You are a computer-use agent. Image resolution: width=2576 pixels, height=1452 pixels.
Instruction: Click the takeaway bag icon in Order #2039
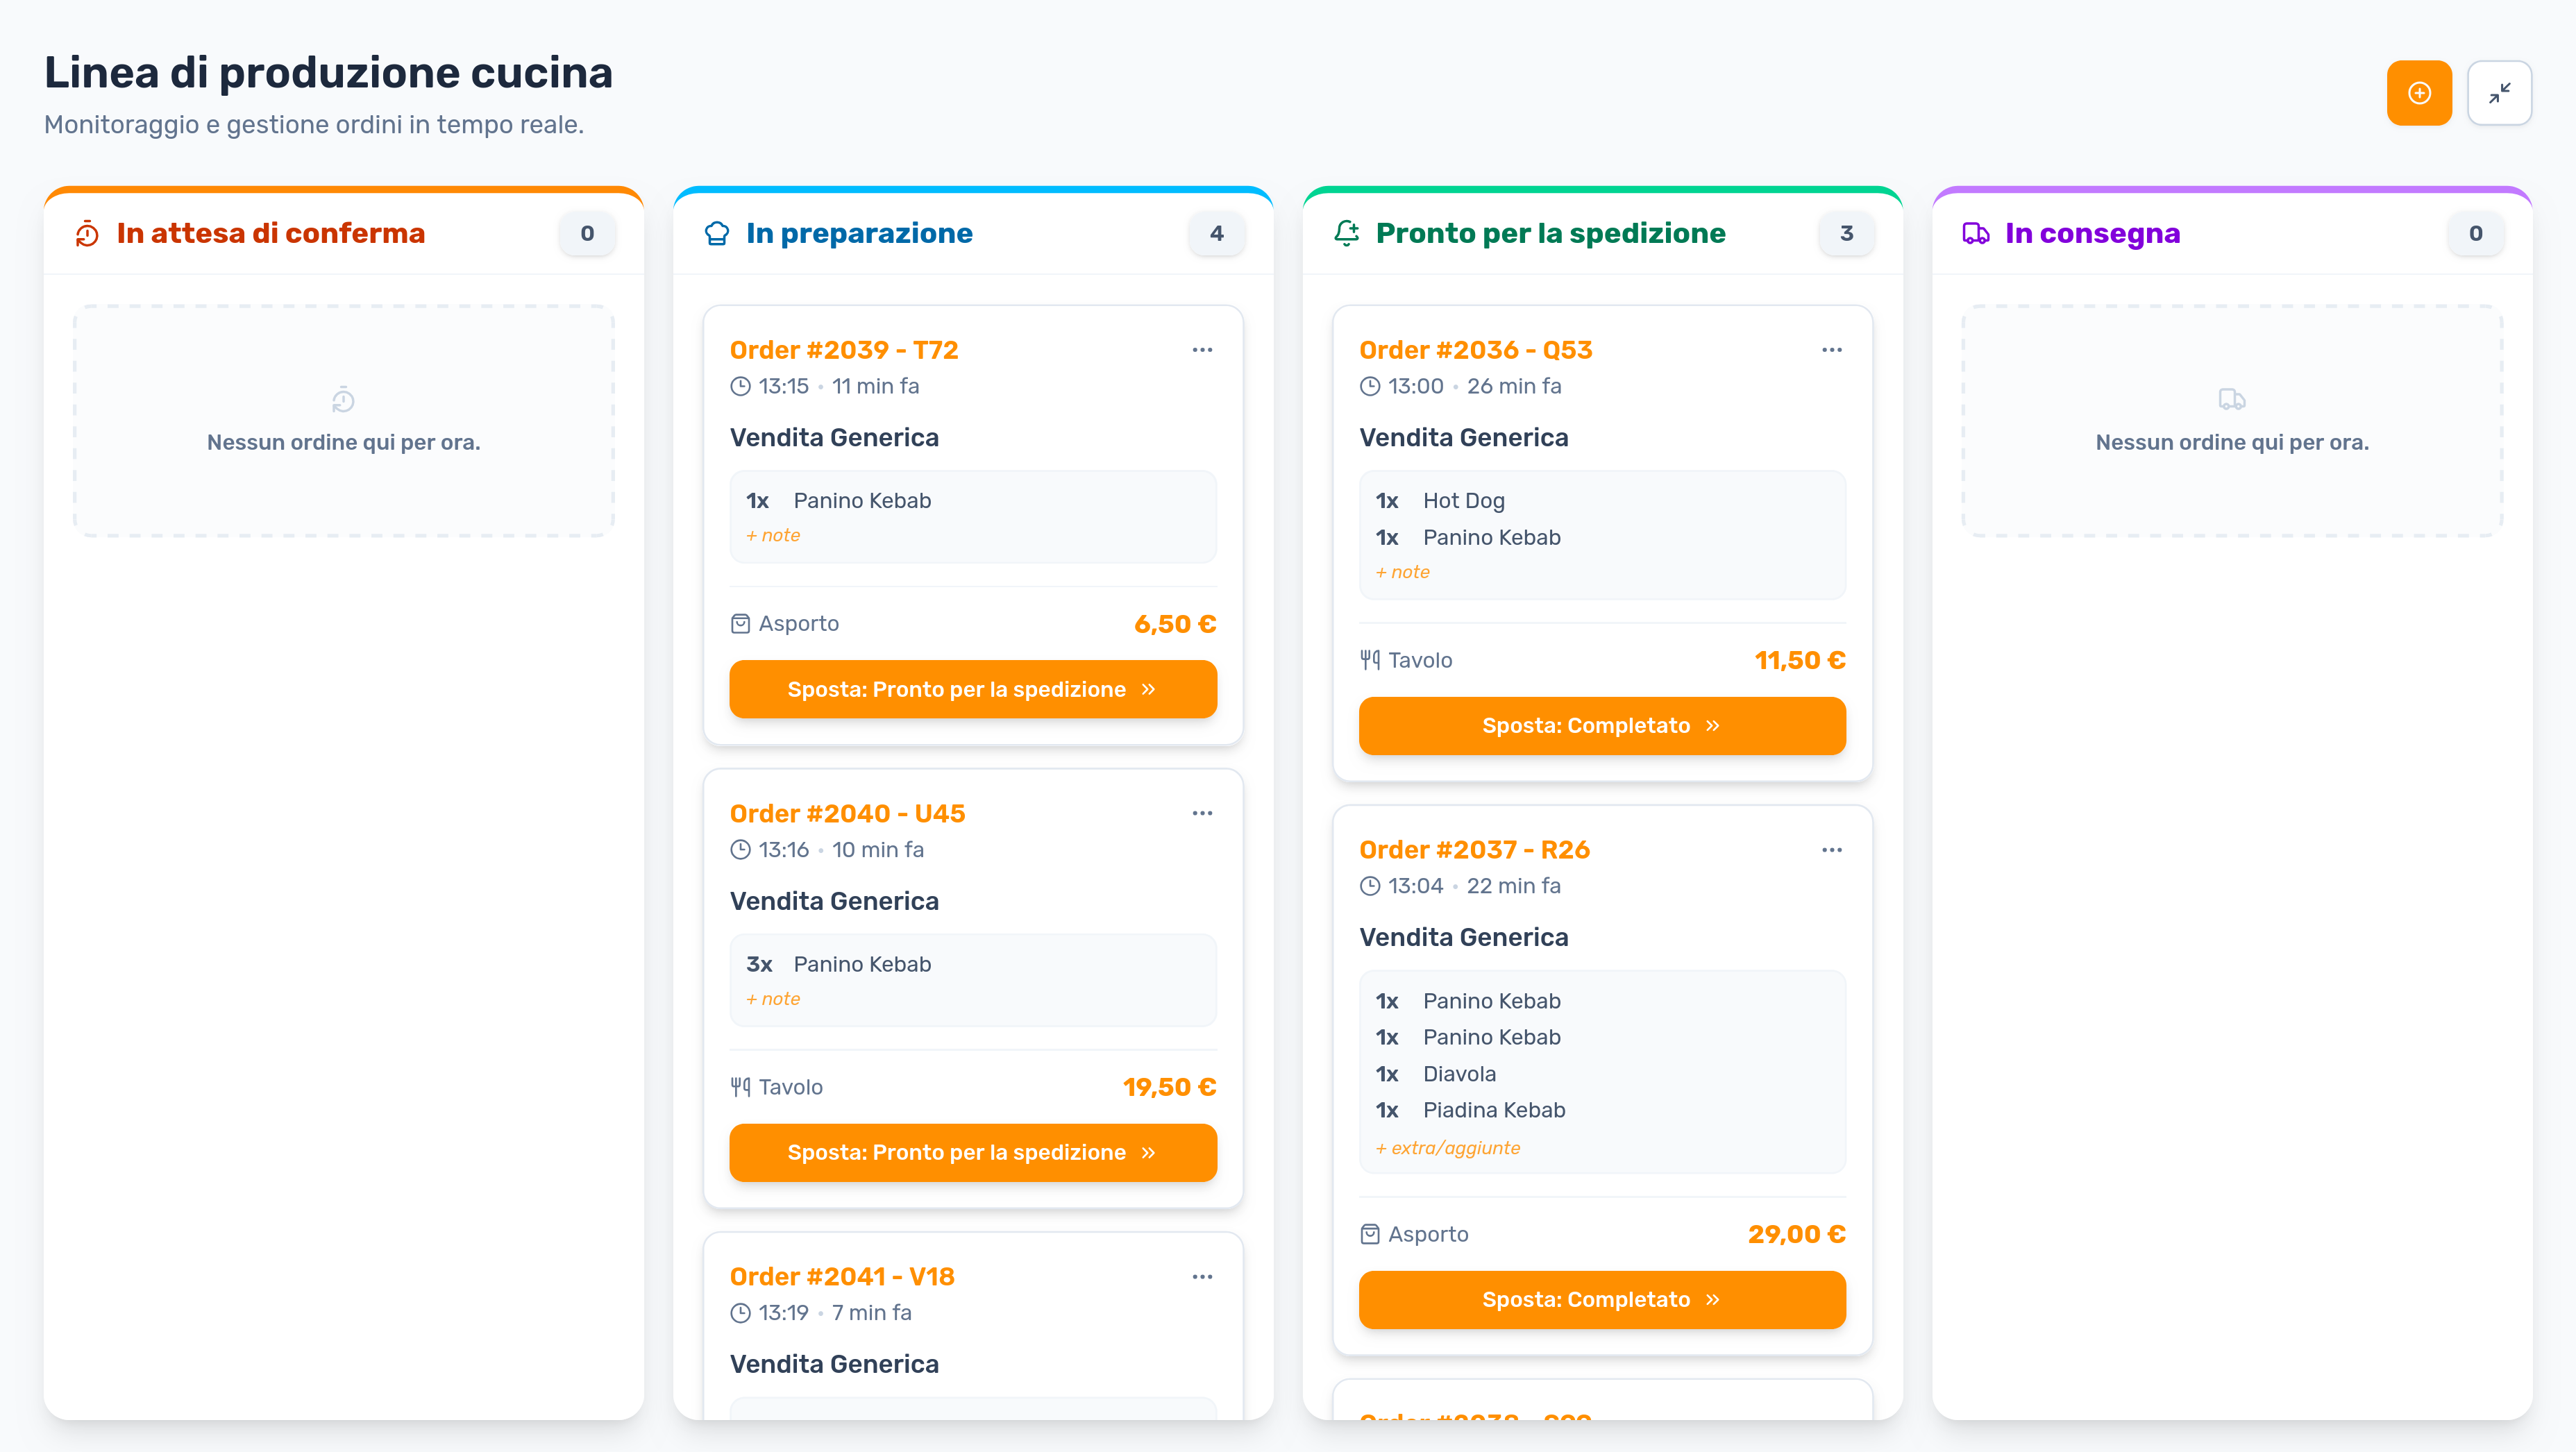pyautogui.click(x=740, y=624)
